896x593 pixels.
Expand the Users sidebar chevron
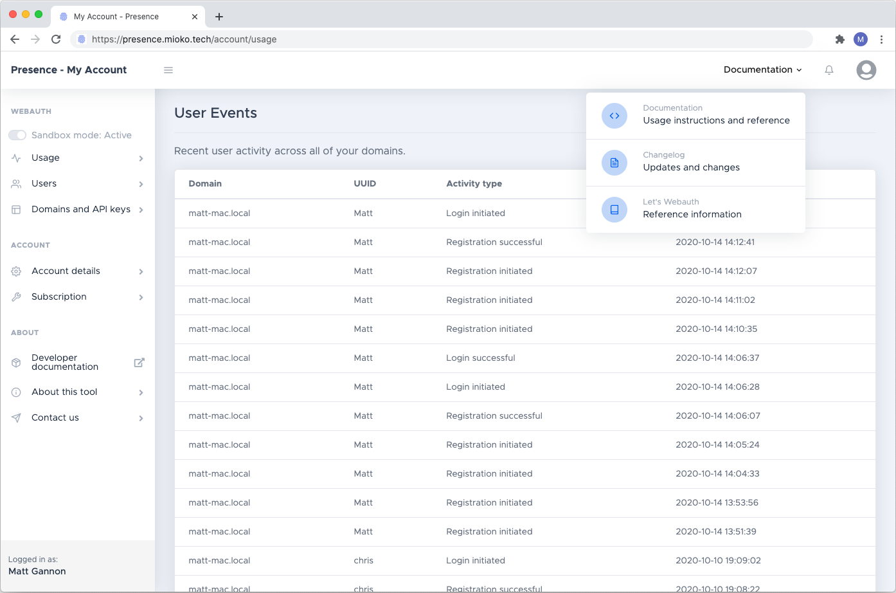point(141,184)
